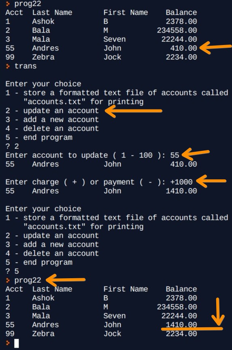This screenshot has width=232, height=350.
Task: Click 'Enter charge ( + ) or payment' prompt text
Action: [70, 182]
